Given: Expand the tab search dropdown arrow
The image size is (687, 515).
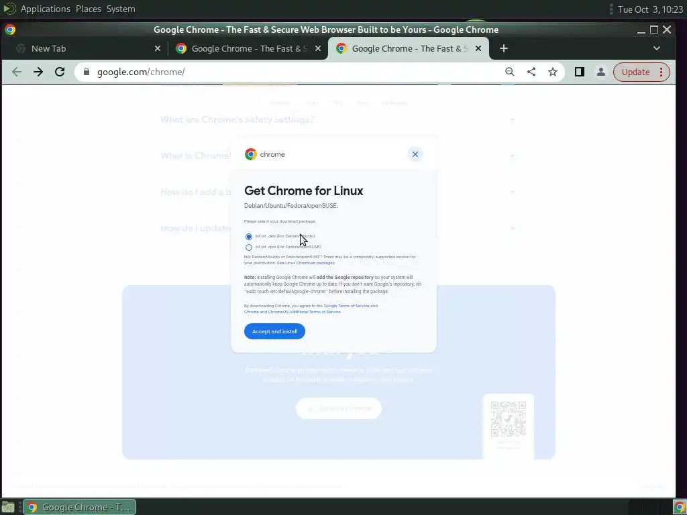Looking at the screenshot, I should click(x=656, y=48).
